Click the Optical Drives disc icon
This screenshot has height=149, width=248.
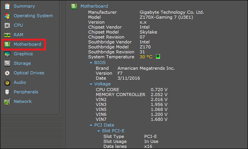7,73
